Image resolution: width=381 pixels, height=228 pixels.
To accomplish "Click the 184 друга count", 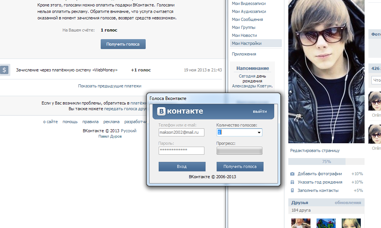I will (x=301, y=211).
